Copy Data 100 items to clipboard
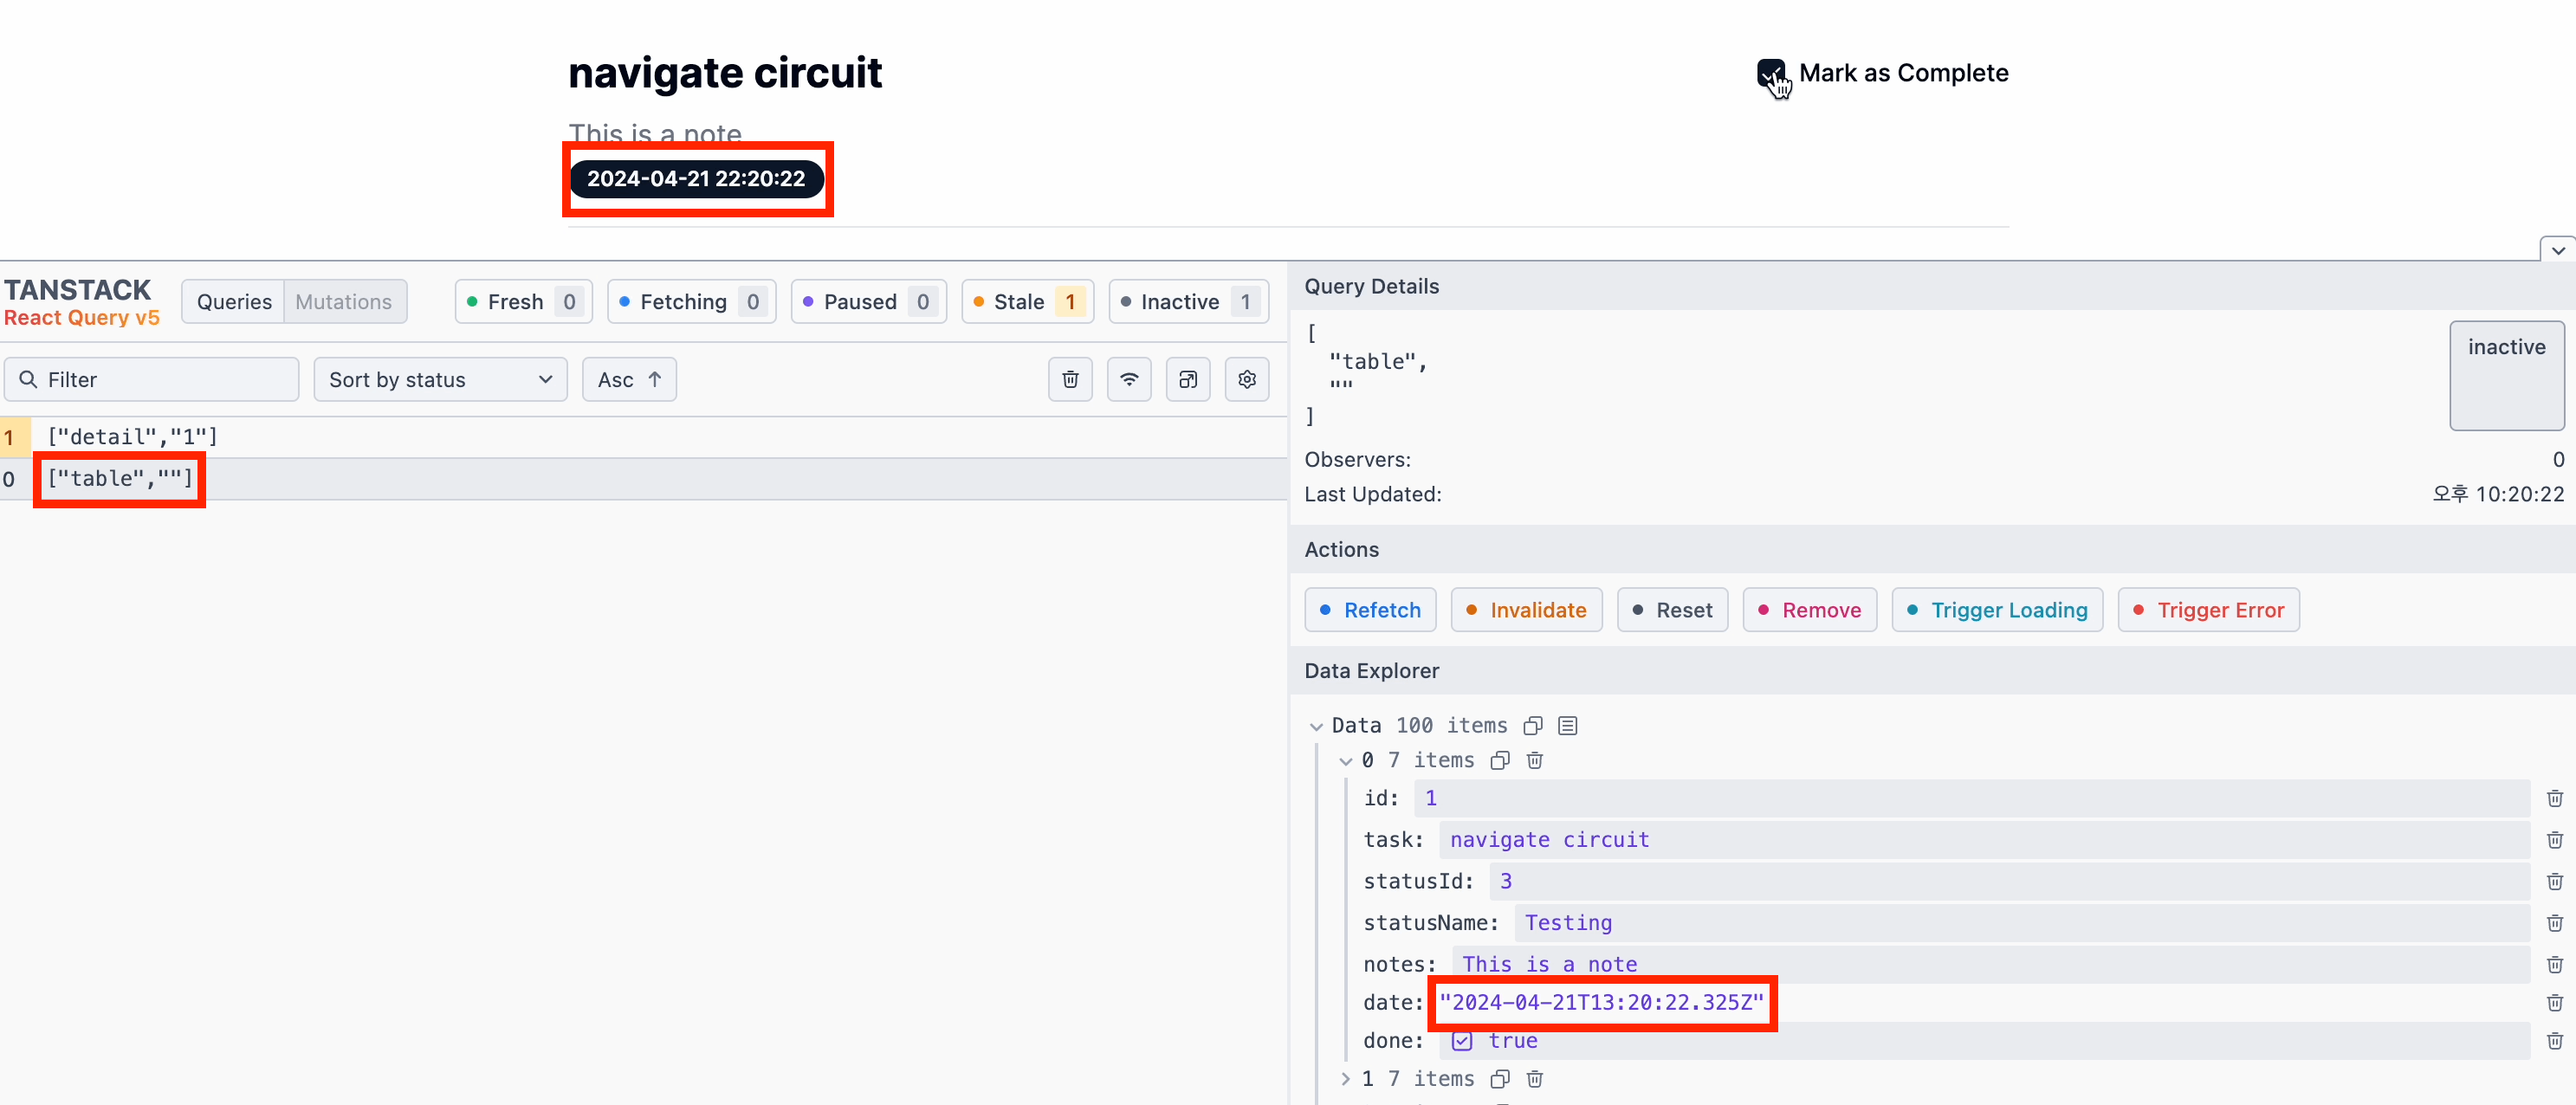The width and height of the screenshot is (2576, 1105). [1532, 726]
